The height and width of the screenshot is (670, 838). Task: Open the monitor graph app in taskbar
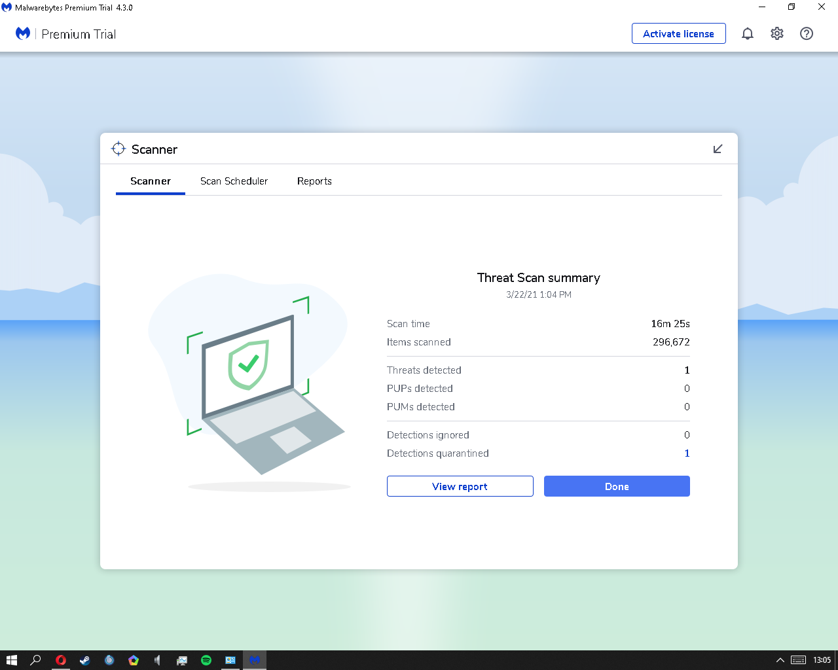click(182, 660)
